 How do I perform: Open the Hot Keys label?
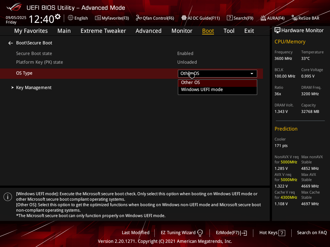pos(268,233)
